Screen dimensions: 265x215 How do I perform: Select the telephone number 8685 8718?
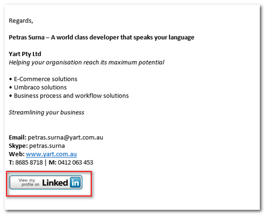pyautogui.click(x=29, y=163)
